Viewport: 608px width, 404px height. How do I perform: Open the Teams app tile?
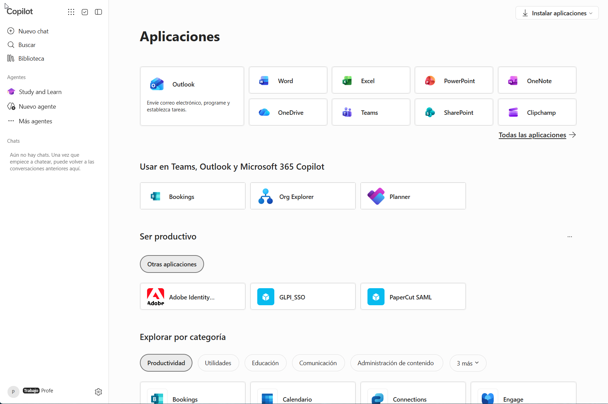[371, 112]
